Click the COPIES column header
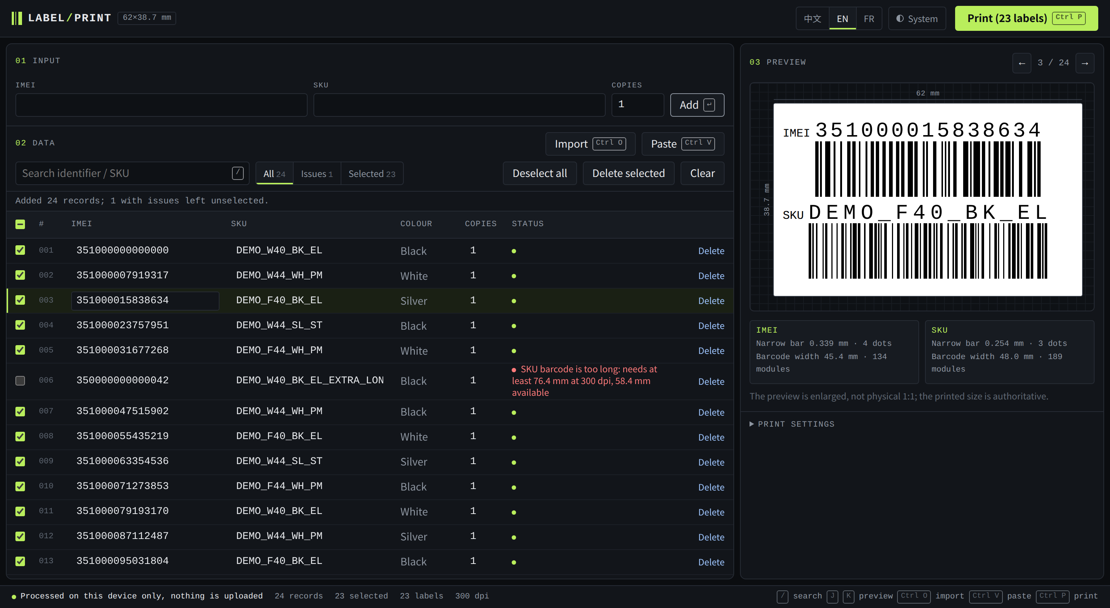The image size is (1110, 608). 481,224
